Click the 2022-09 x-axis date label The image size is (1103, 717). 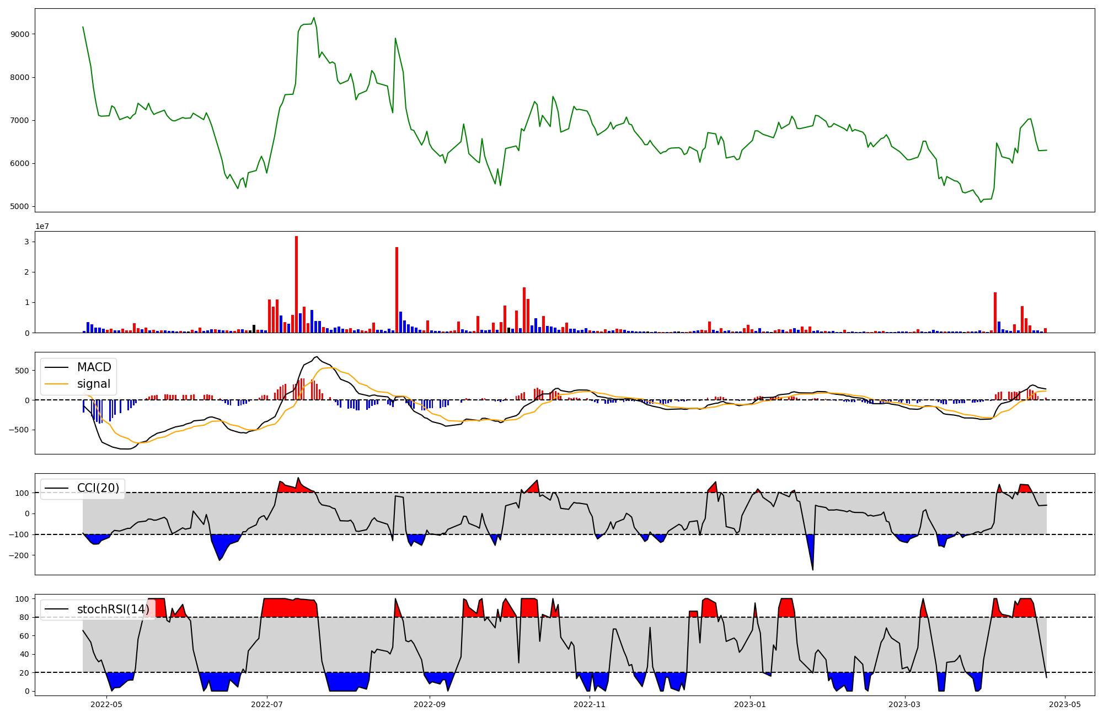click(430, 704)
